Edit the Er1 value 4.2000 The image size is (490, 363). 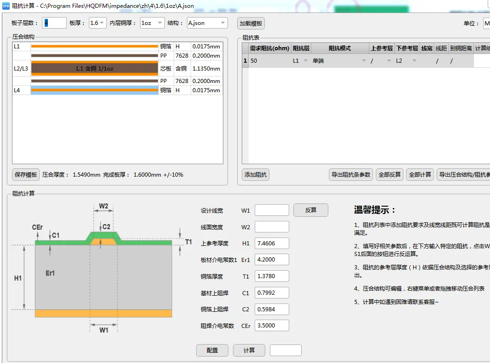pyautogui.click(x=272, y=259)
